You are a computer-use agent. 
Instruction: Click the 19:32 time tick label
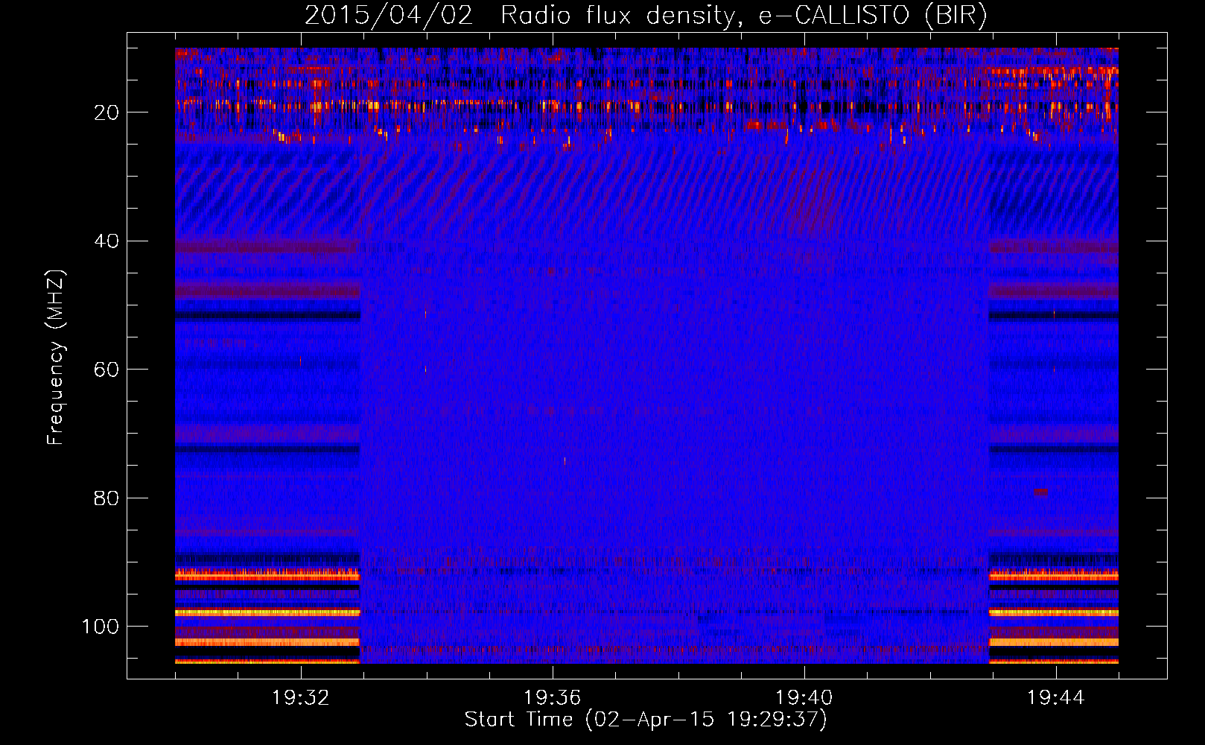tap(301, 698)
